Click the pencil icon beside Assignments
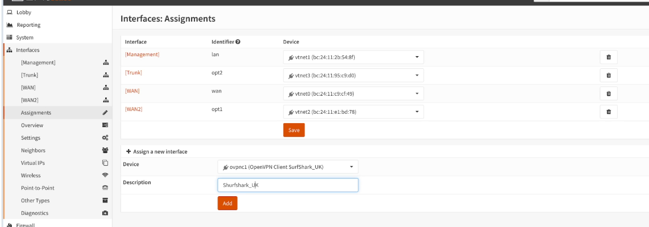The image size is (649, 227). pyautogui.click(x=105, y=113)
